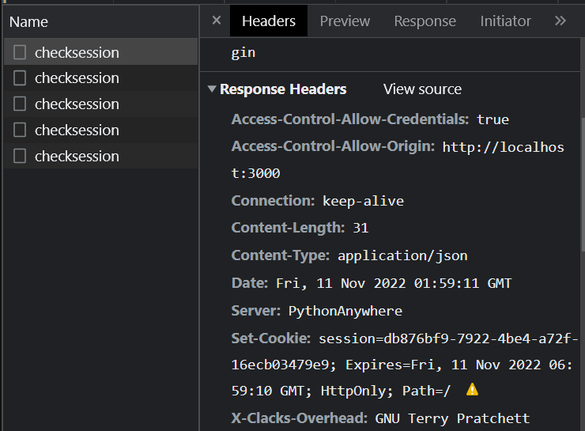Select the first checksession request row
585x431 pixels.
[x=100, y=52]
